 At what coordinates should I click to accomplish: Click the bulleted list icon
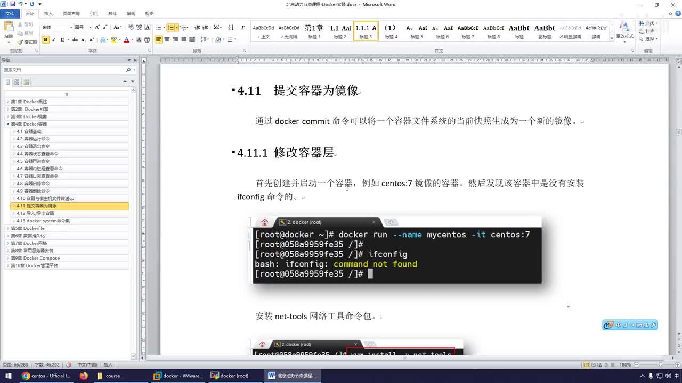point(160,27)
